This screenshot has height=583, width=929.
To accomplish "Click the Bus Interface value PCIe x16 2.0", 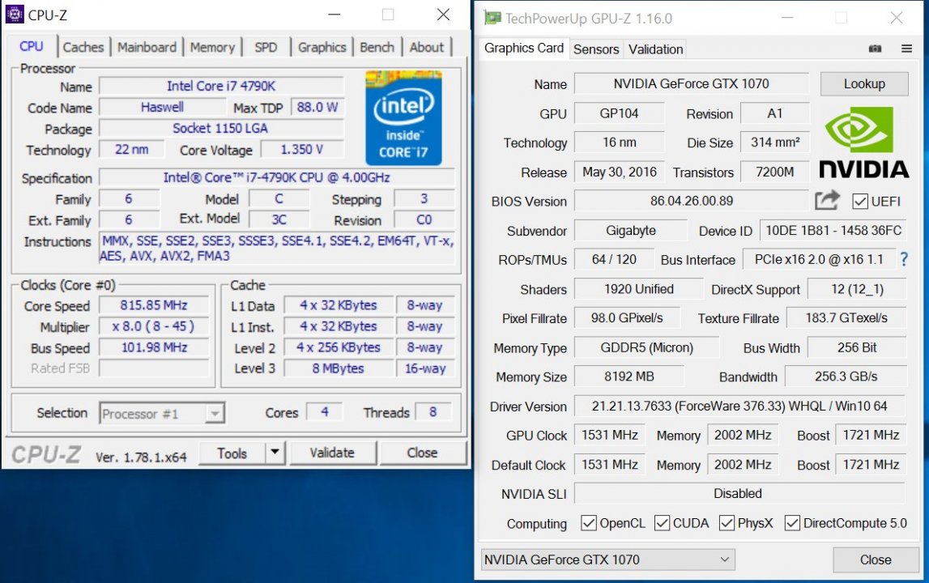I will (819, 259).
